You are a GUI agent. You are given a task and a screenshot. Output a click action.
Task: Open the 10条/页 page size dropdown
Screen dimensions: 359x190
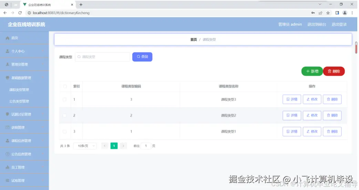[85, 146]
